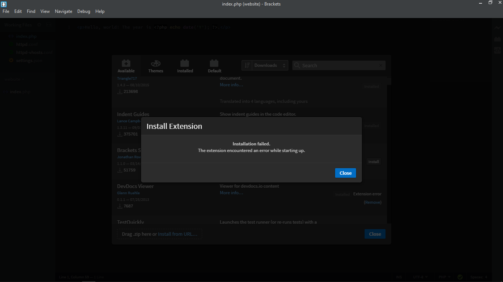Screen dimensions: 503x282
Task: Click More info under the Triangle717 extension
Action: coord(231,85)
